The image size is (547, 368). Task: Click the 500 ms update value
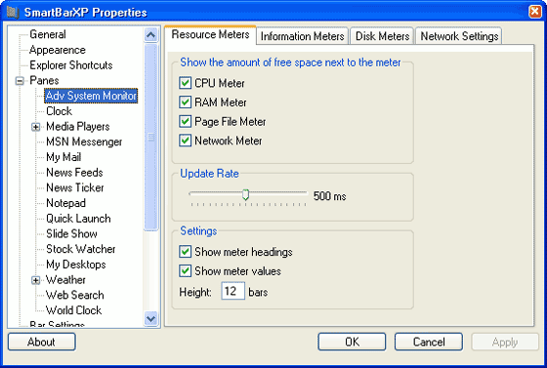pos(330,196)
